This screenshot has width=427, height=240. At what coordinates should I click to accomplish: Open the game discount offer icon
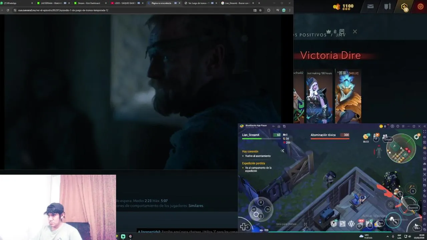point(366,137)
